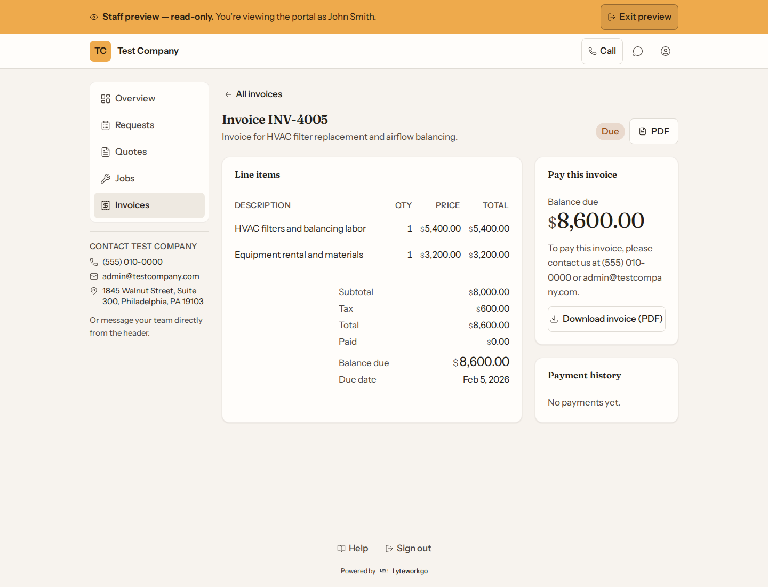This screenshot has width=768, height=587.
Task: Click the Invoice INV-4005 heading
Action: pos(275,120)
